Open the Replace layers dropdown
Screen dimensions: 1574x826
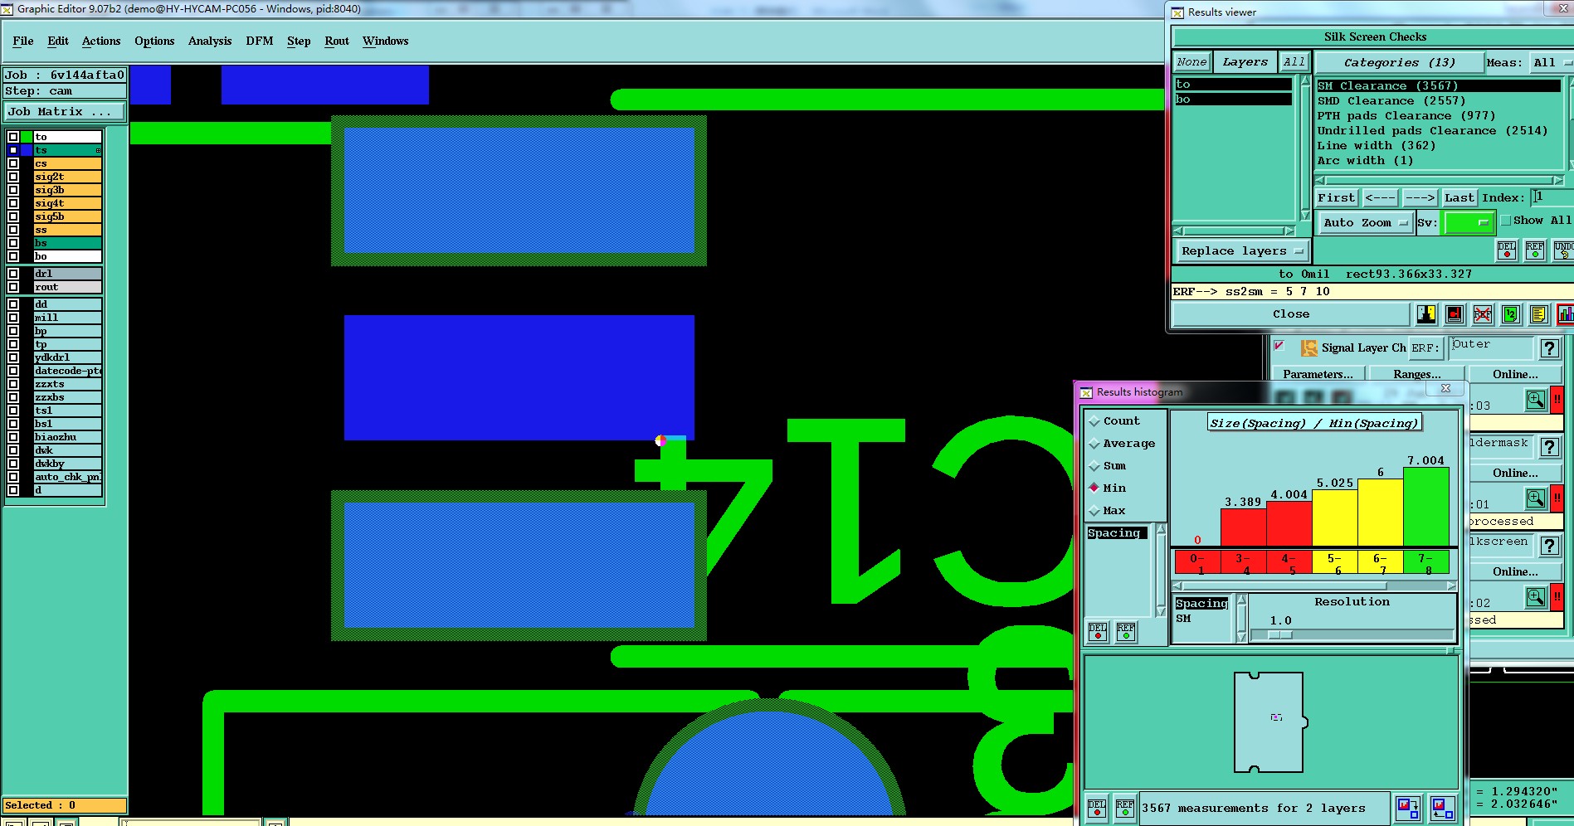click(x=1241, y=251)
